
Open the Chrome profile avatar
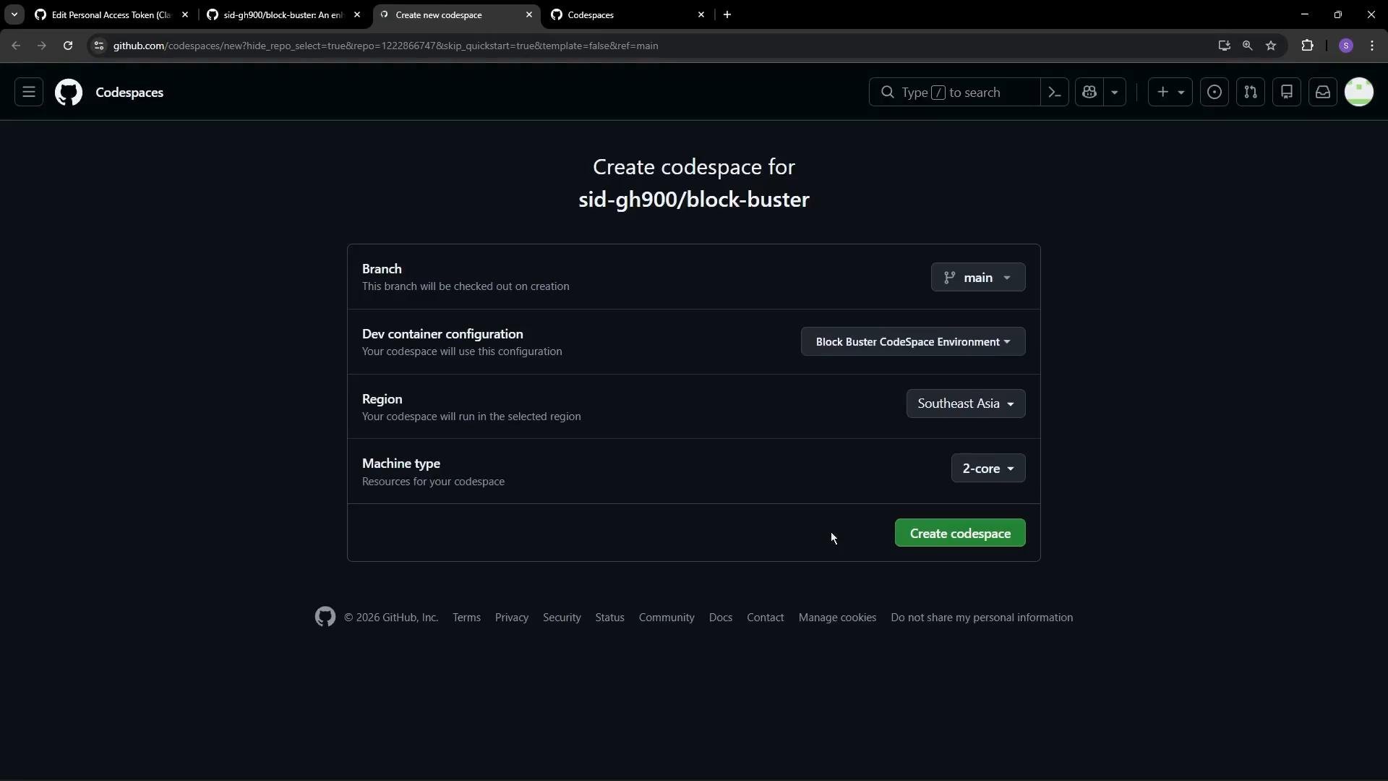[x=1346, y=46]
